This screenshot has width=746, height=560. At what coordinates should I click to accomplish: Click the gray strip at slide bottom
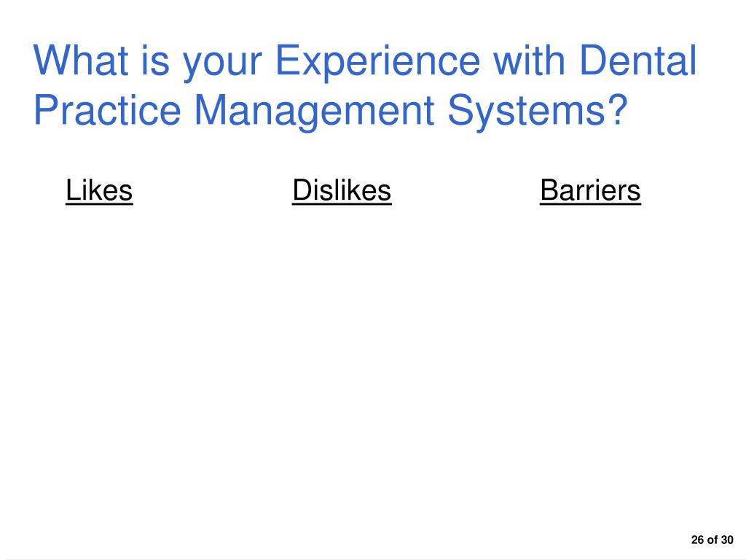(x=373, y=558)
